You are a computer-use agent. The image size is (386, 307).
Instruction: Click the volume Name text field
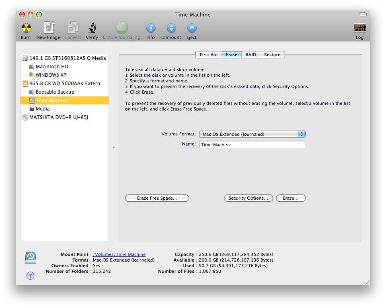253,145
